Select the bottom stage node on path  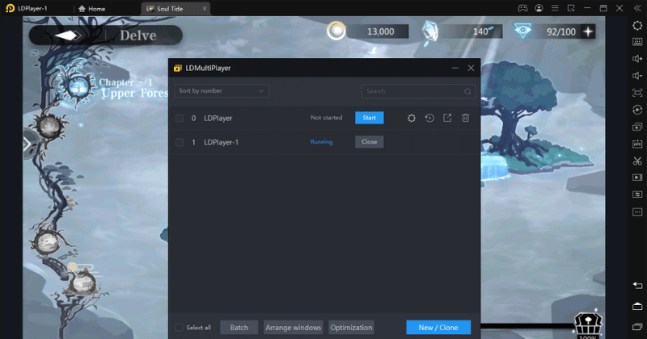[83, 283]
